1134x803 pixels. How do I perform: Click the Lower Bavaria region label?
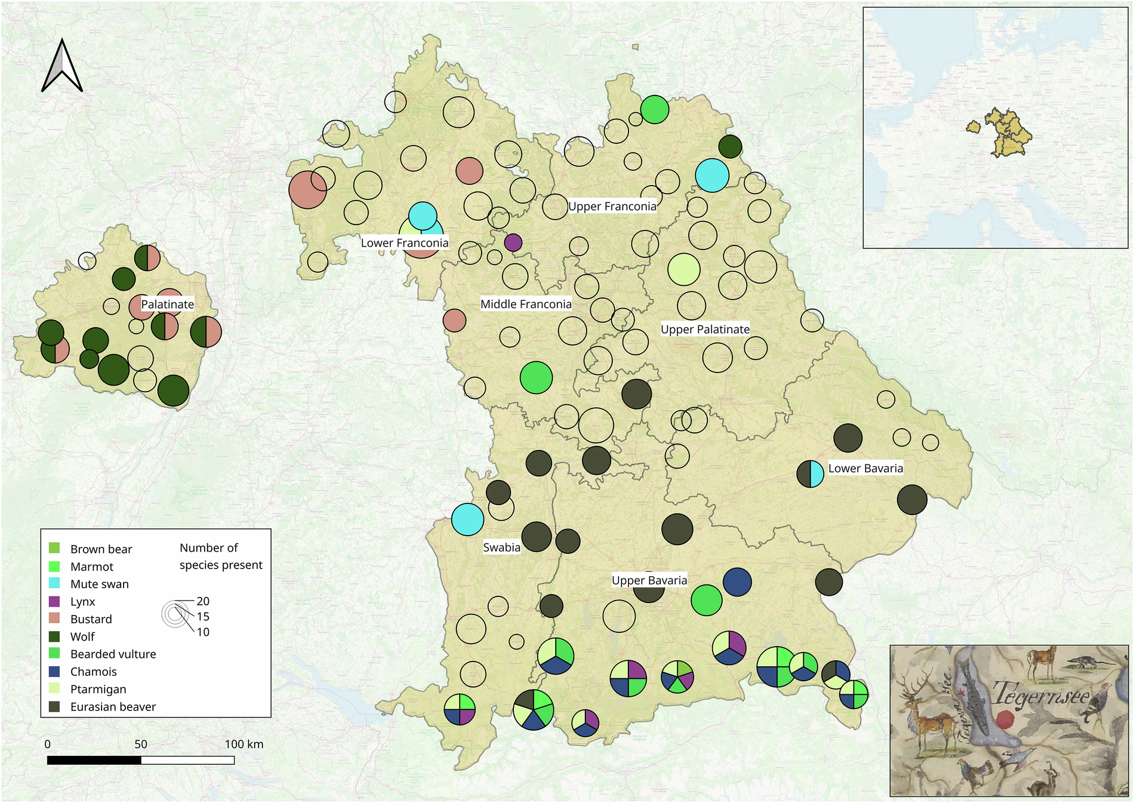865,469
